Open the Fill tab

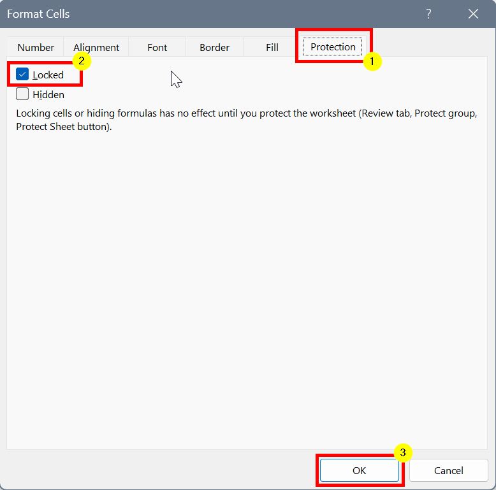[x=272, y=47]
